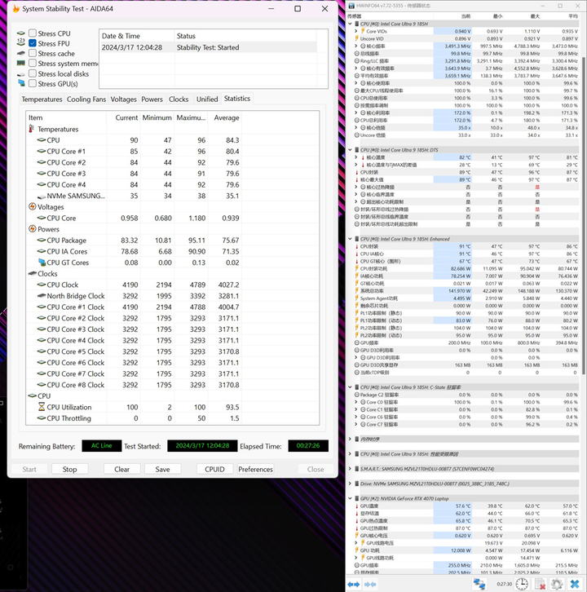
Task: Click HWiNFO expand-columns double arrow icon
Action: point(354,584)
